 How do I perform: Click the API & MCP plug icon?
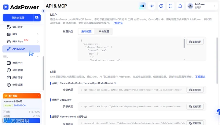click(x=9, y=49)
